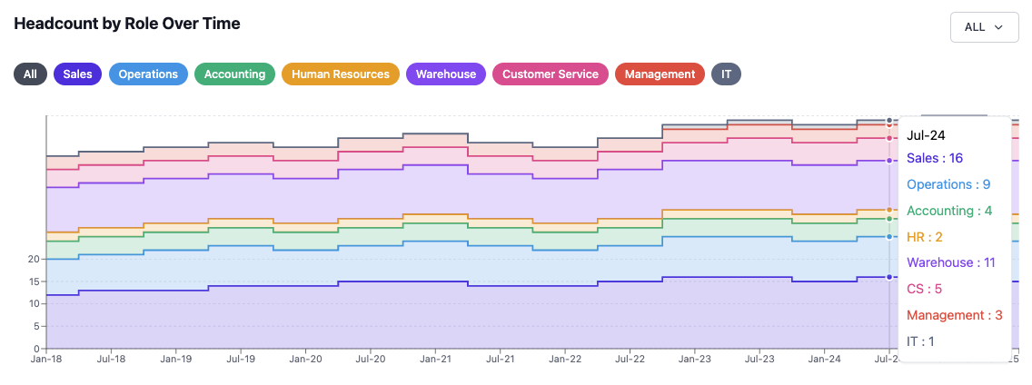Click the Accounting green dot at Jul-24
The width and height of the screenshot is (1032, 385).
[889, 219]
